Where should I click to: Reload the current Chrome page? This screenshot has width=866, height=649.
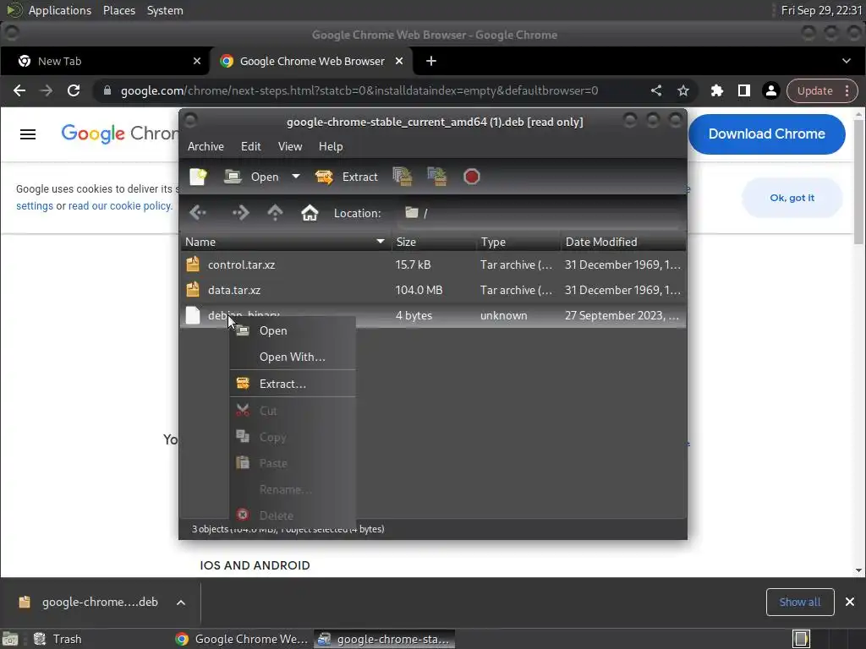[74, 90]
